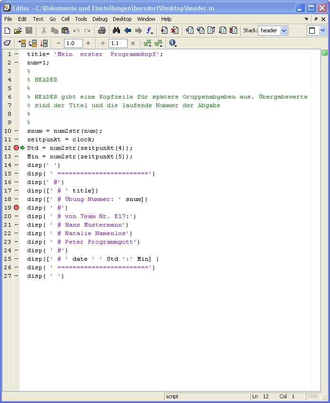Close the document with the small X

coord(323,19)
